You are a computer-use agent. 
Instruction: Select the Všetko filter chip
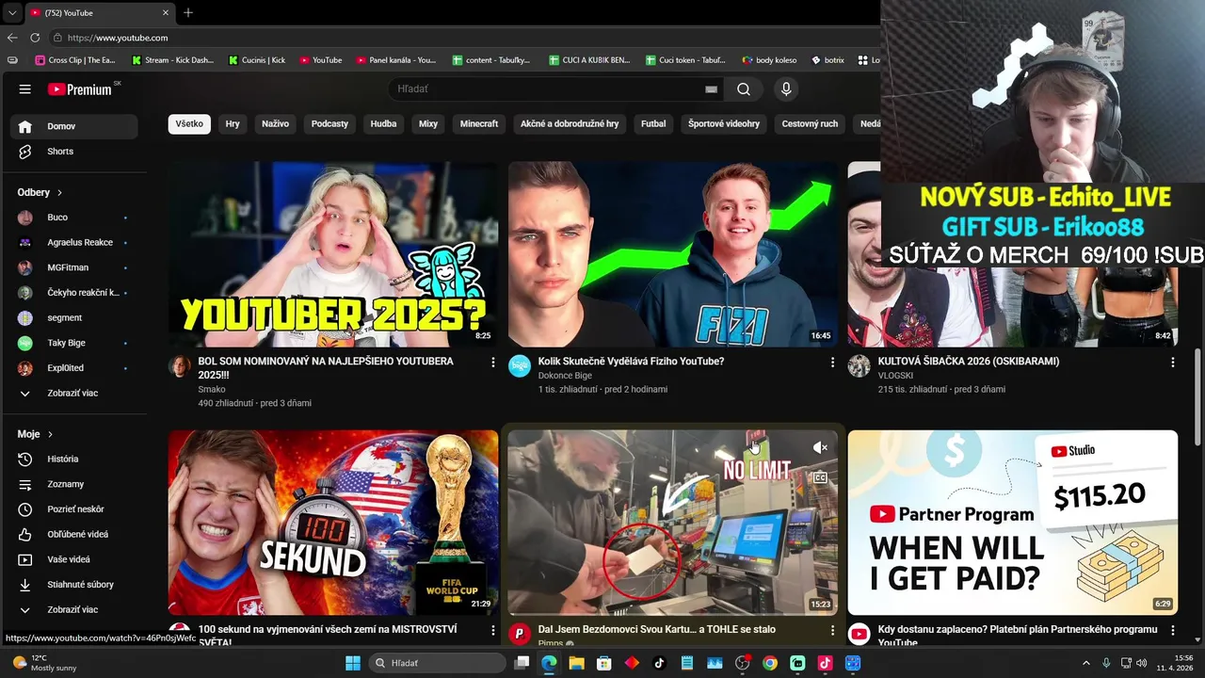click(189, 123)
